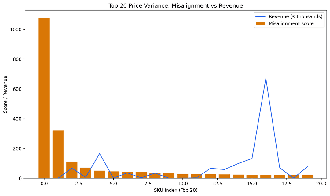Viewport: 330px width, 196px height.
Task: Select the shortest bar near SKU index 19
Action: click(307, 176)
